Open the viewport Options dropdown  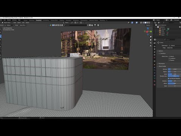tap(149, 25)
